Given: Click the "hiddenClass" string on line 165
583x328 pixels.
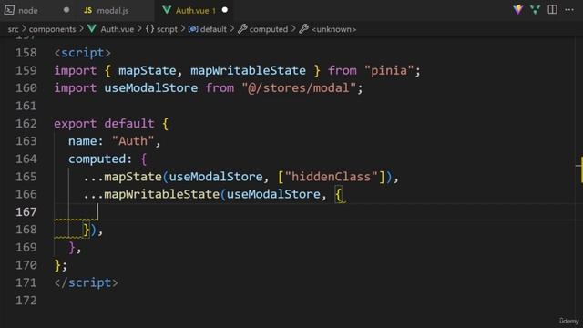Looking at the screenshot, I should point(332,177).
